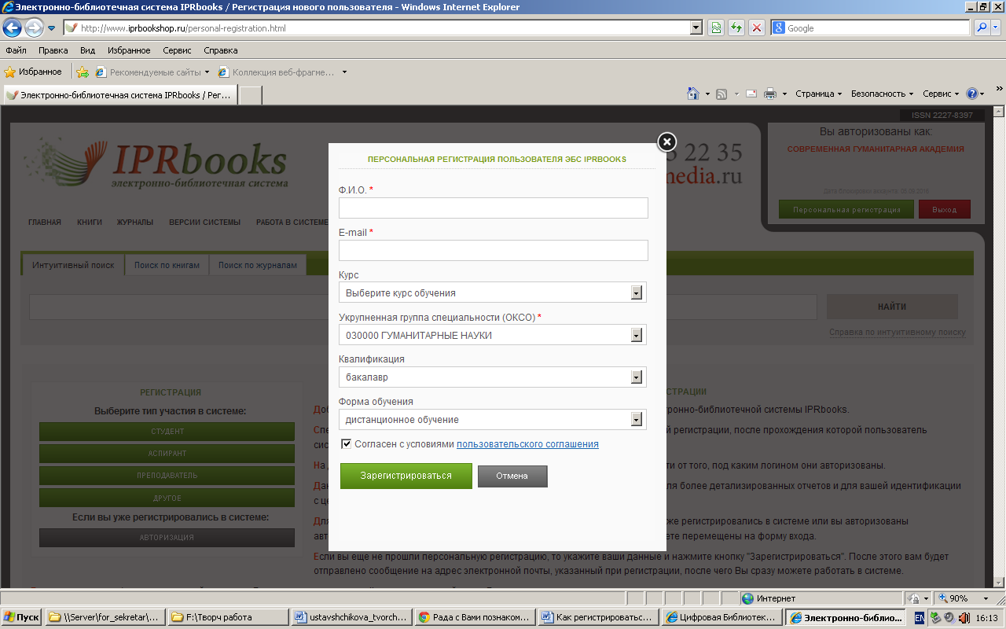Click the volume speaker tray icon
The height and width of the screenshot is (629, 1006).
click(963, 617)
